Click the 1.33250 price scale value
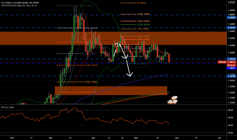 pos(231,103)
